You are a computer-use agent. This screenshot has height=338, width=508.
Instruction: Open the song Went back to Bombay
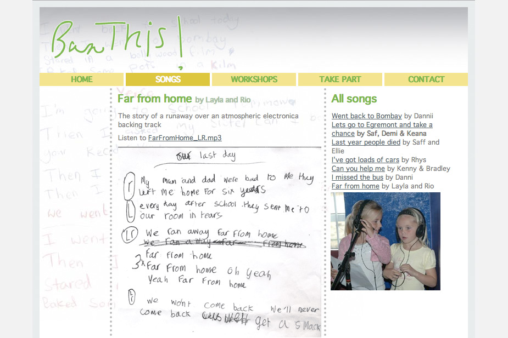(x=367, y=116)
